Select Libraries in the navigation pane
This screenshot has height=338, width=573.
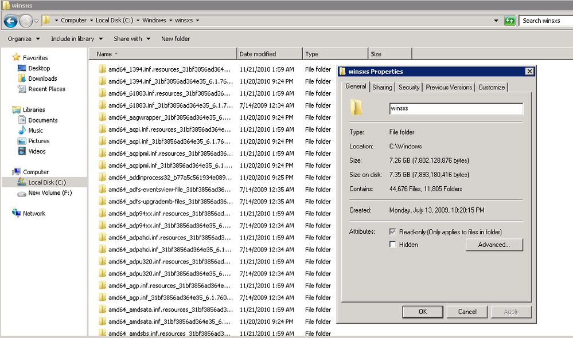coord(34,110)
